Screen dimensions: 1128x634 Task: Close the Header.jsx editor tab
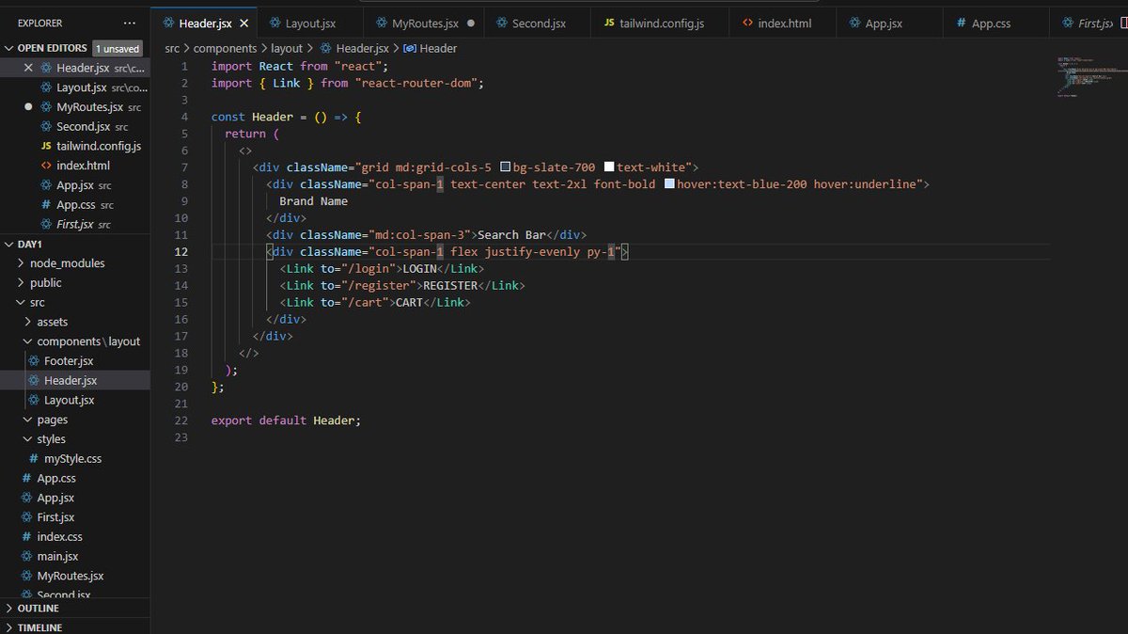coord(244,23)
